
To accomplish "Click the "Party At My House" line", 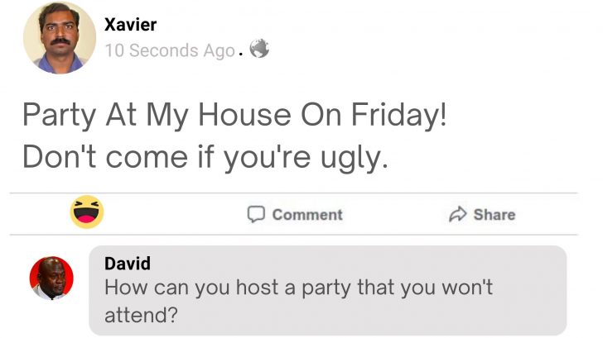I will pos(234,114).
